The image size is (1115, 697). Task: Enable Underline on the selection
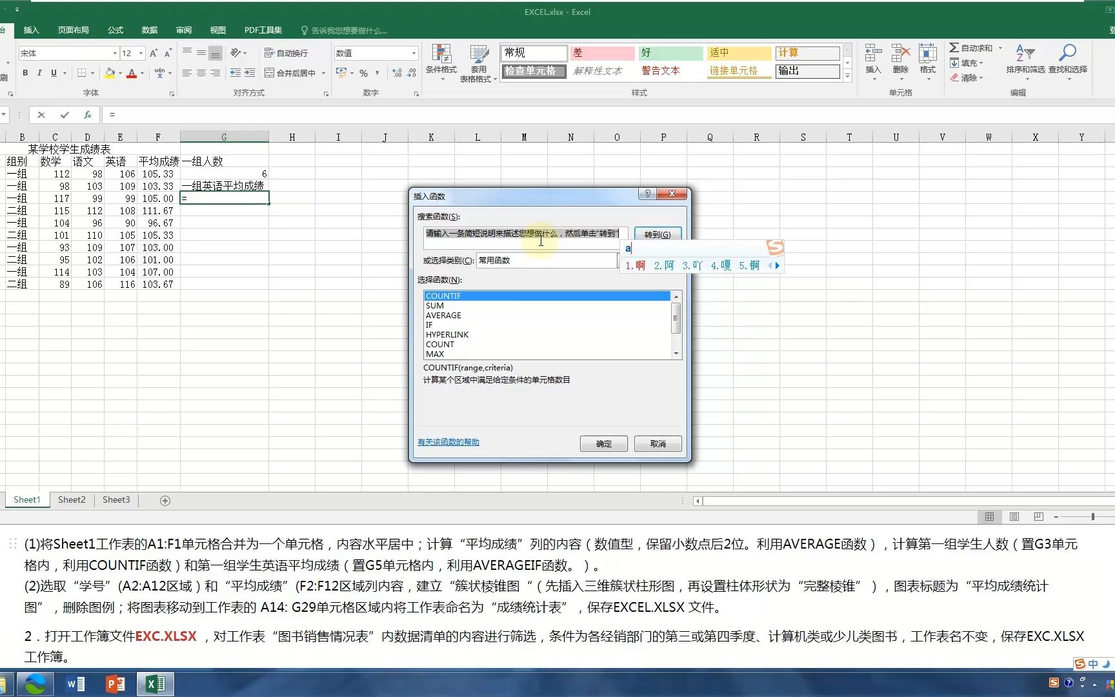coord(54,73)
